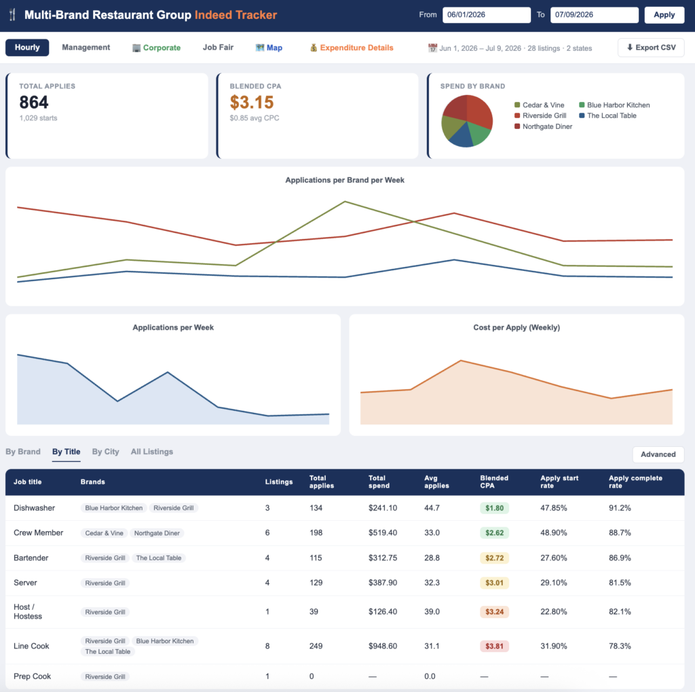This screenshot has height=692, width=695.
Task: Click the Blue Harbor Kitchen chip in Dishwasher row
Action: pos(114,508)
